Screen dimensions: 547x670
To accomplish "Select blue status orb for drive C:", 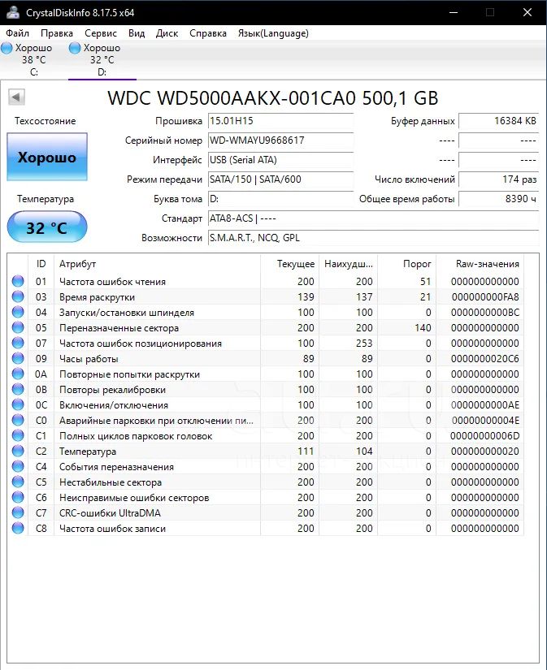I will click(x=7, y=48).
